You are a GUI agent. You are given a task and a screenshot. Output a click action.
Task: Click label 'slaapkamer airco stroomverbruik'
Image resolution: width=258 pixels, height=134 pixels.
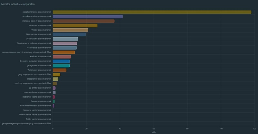(37, 12)
